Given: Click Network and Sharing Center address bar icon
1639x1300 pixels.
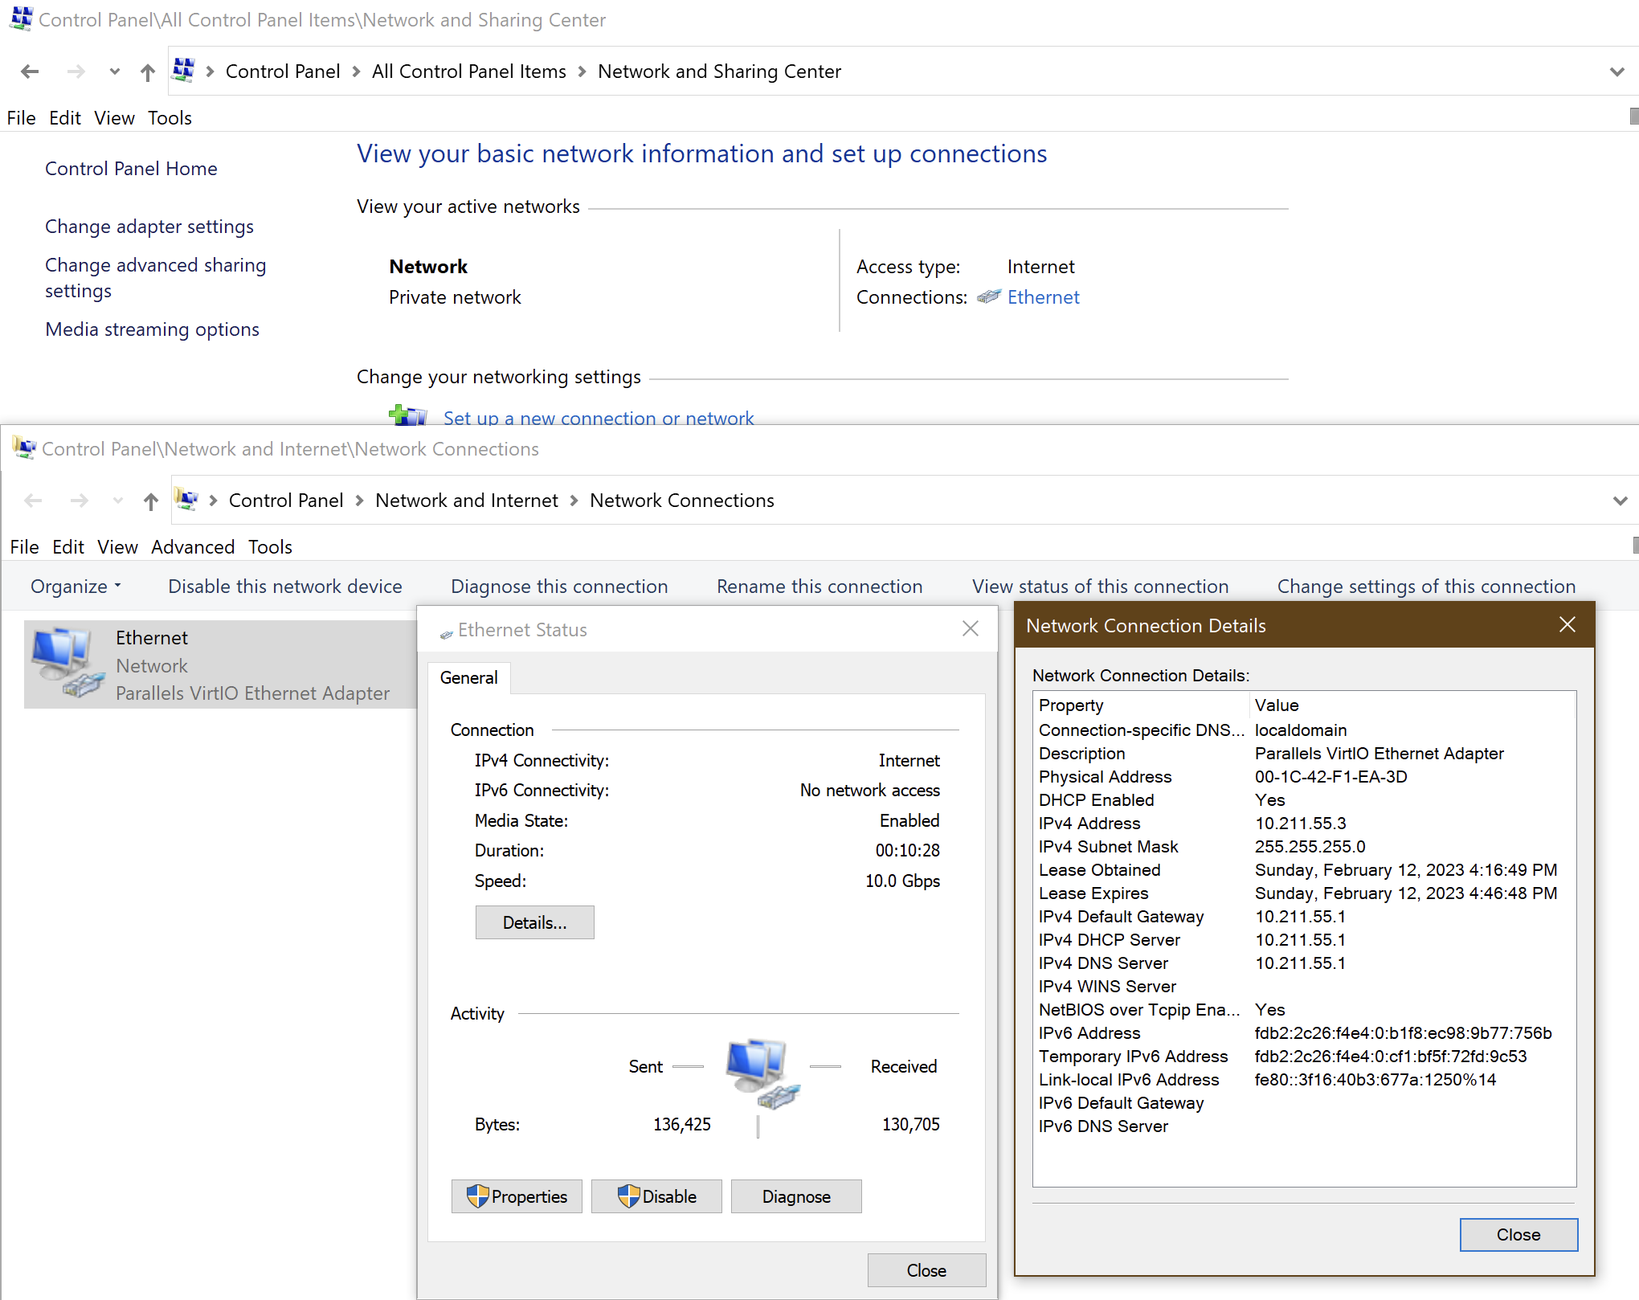Looking at the screenshot, I should pos(184,71).
